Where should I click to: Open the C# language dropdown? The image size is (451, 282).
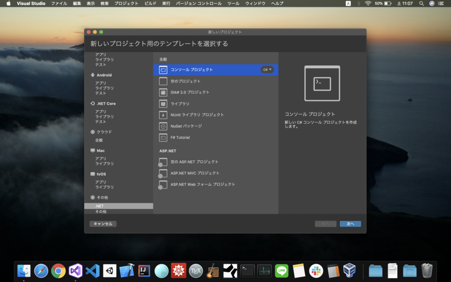pyautogui.click(x=267, y=69)
